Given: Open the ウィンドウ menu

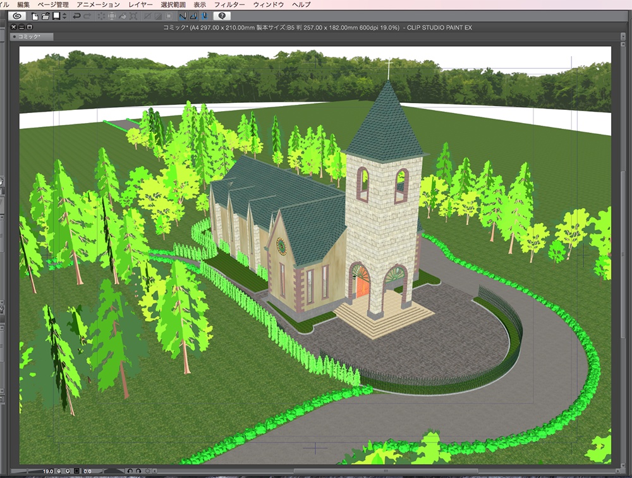Looking at the screenshot, I should (x=269, y=4).
